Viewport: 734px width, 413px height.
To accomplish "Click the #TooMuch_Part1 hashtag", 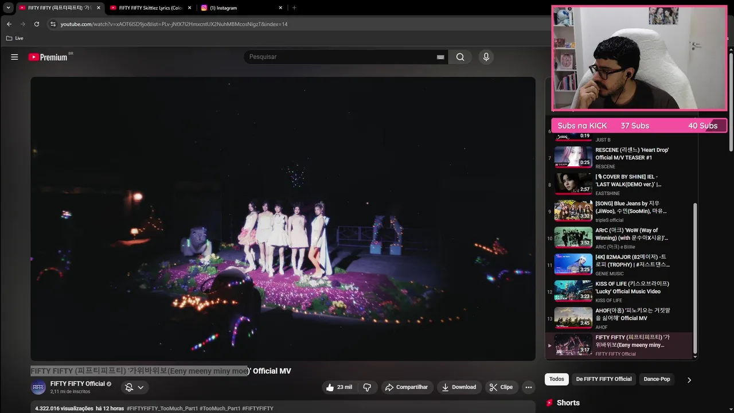I will pos(220,408).
